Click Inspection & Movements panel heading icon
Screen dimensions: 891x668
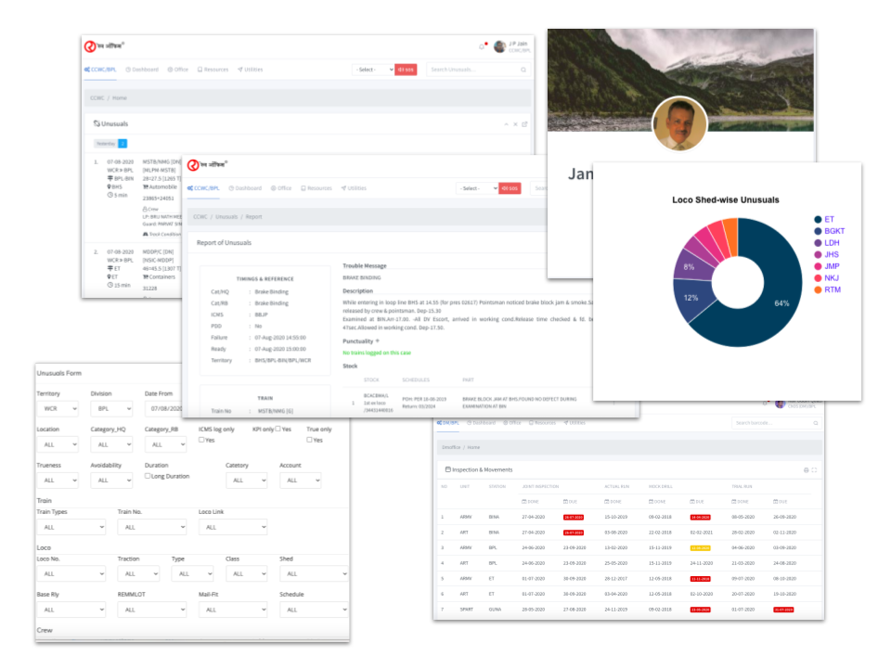[x=447, y=469]
